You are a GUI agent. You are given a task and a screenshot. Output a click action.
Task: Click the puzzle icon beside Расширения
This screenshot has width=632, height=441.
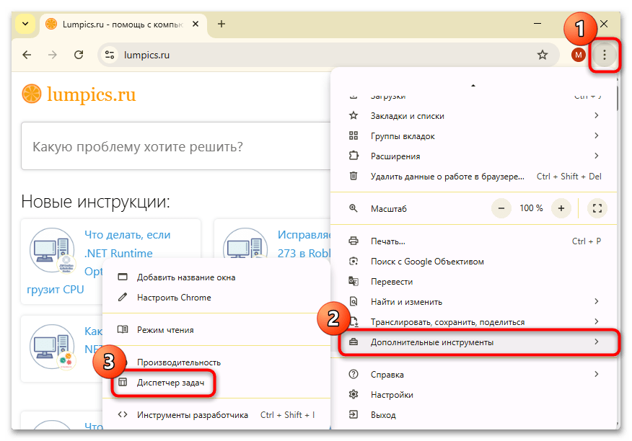[x=354, y=156]
